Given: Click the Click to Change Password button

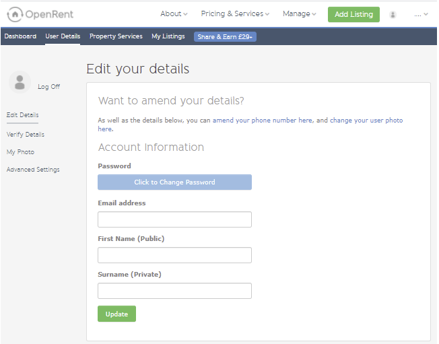Looking at the screenshot, I should 174,182.
